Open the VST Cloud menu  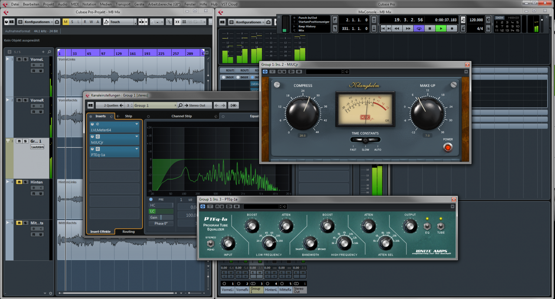click(229, 4)
